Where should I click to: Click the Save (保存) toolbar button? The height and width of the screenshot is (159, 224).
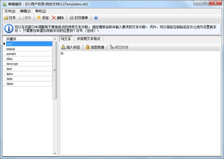(25, 18)
